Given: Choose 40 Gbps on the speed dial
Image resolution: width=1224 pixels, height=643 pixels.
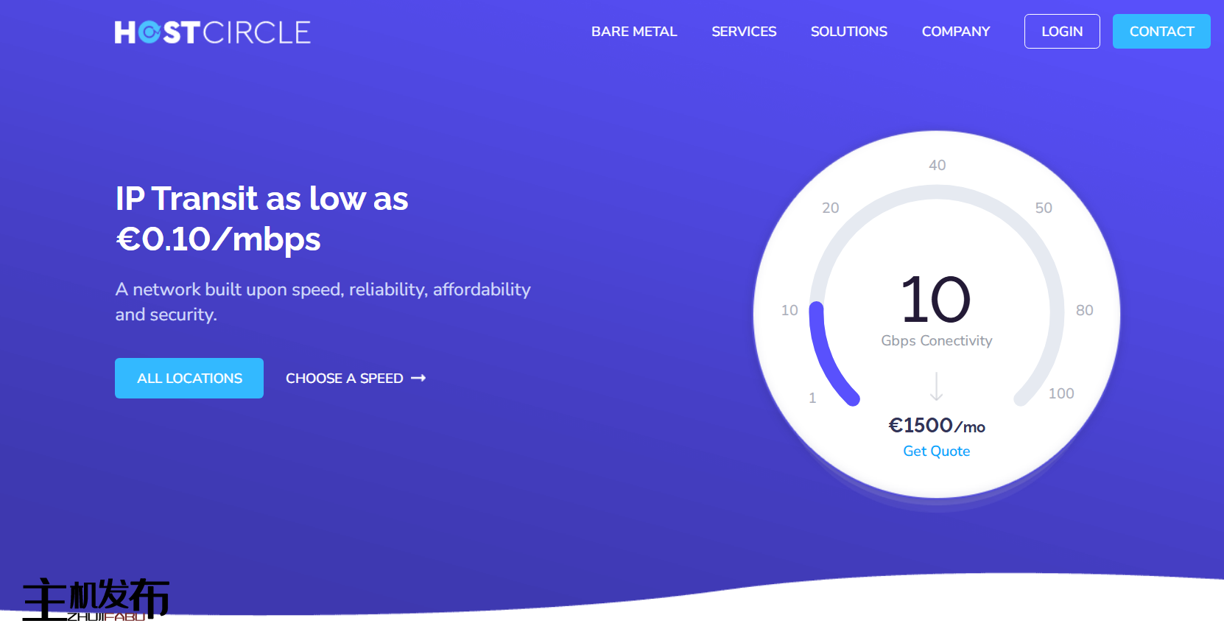Looking at the screenshot, I should (937, 165).
